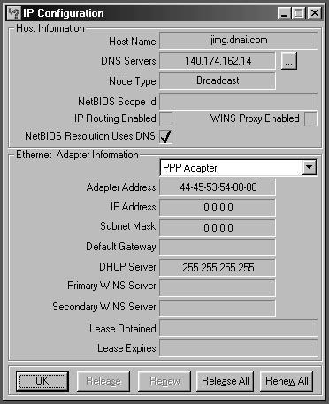Click the Secondary WINS Server label
Screen dimensions: 329x404
tap(104, 307)
